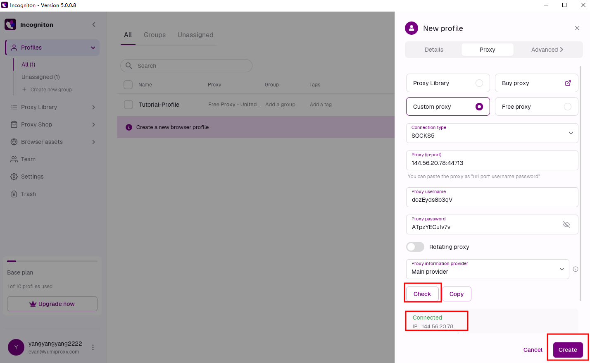This screenshot has height=363, width=590.
Task: Open the Team page icon
Action: pos(14,159)
